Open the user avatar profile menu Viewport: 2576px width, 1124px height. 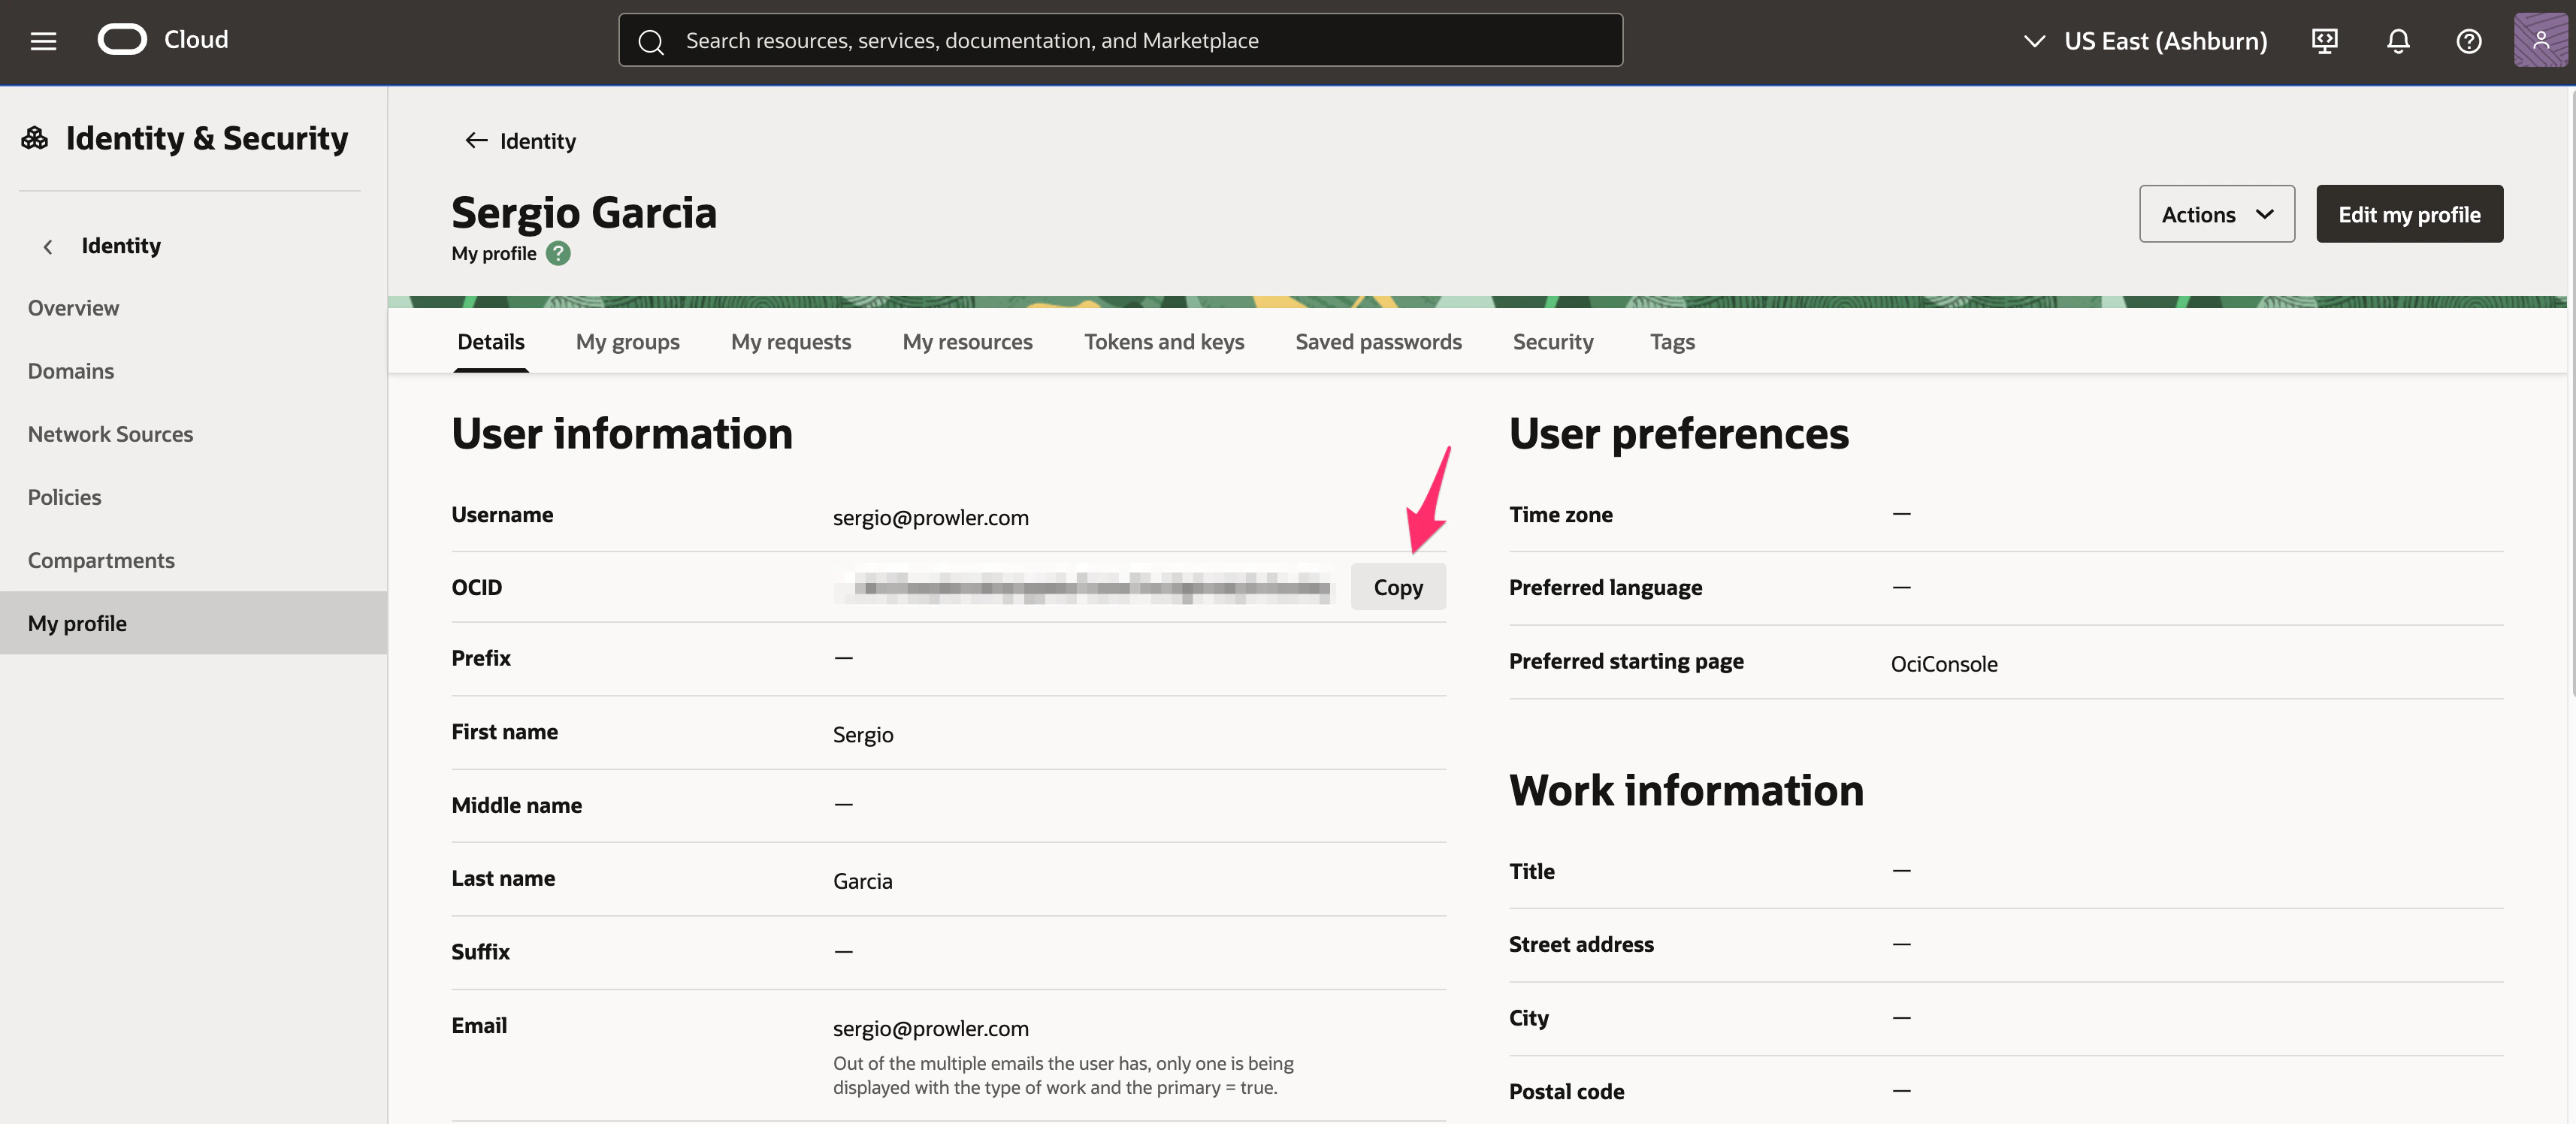click(2541, 40)
